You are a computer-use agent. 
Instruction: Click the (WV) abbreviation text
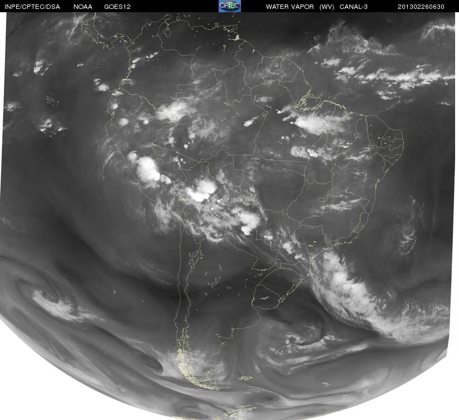pos(327,7)
